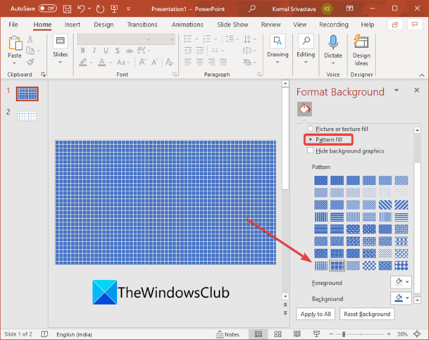The height and width of the screenshot is (340, 429).
Task: Expand the Customize Quick Access Toolbar arrow
Action: click(128, 9)
